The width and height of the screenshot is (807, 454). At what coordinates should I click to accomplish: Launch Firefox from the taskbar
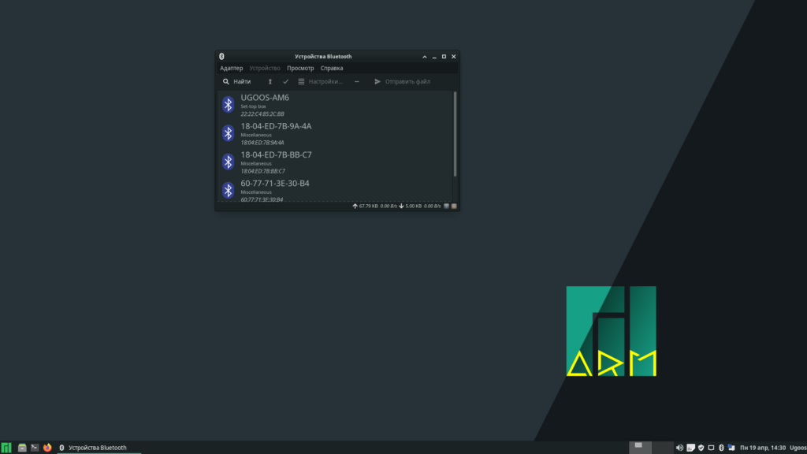tap(47, 448)
